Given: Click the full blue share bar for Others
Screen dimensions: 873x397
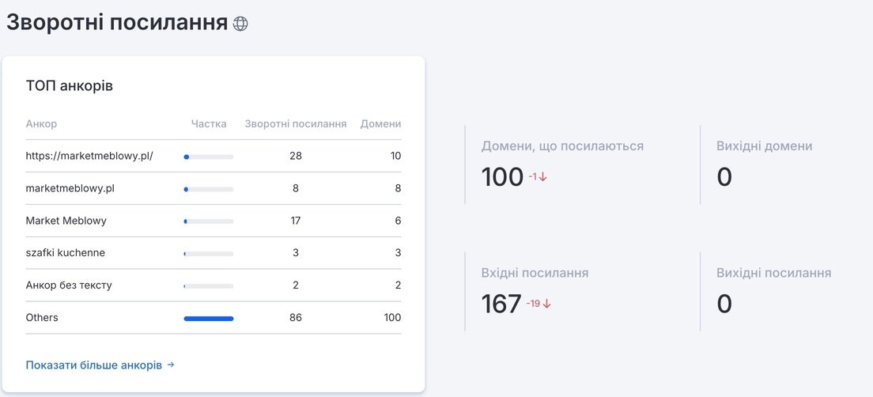Looking at the screenshot, I should coord(209,319).
